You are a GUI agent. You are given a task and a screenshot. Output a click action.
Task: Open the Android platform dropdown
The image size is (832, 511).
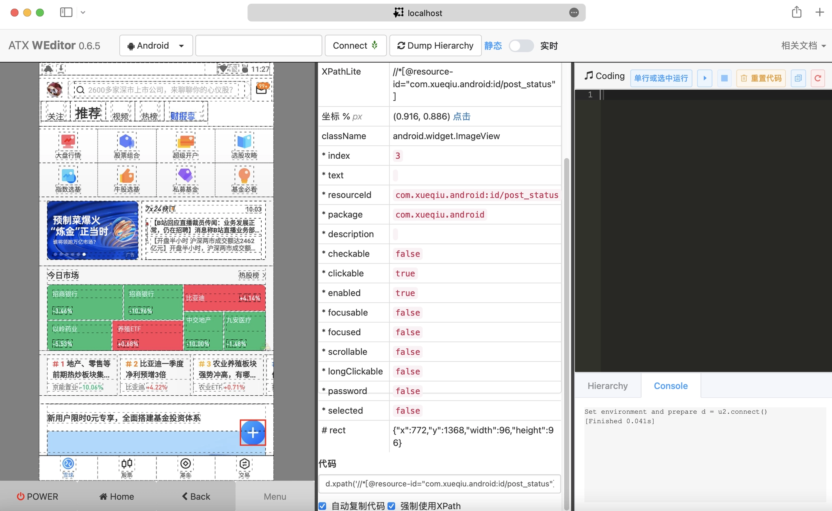(156, 45)
